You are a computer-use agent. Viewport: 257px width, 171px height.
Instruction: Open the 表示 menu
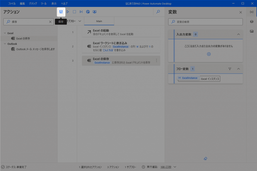pyautogui.click(x=54, y=4)
